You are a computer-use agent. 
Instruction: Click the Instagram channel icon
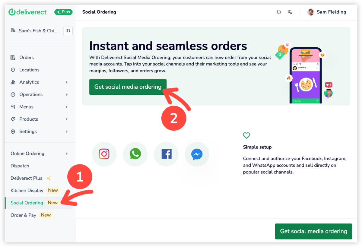[104, 154]
